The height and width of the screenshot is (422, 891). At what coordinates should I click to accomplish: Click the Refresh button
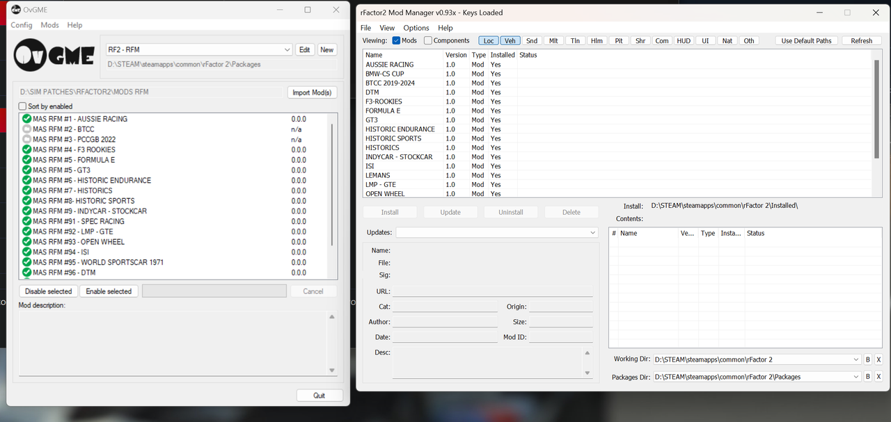[x=862, y=41]
